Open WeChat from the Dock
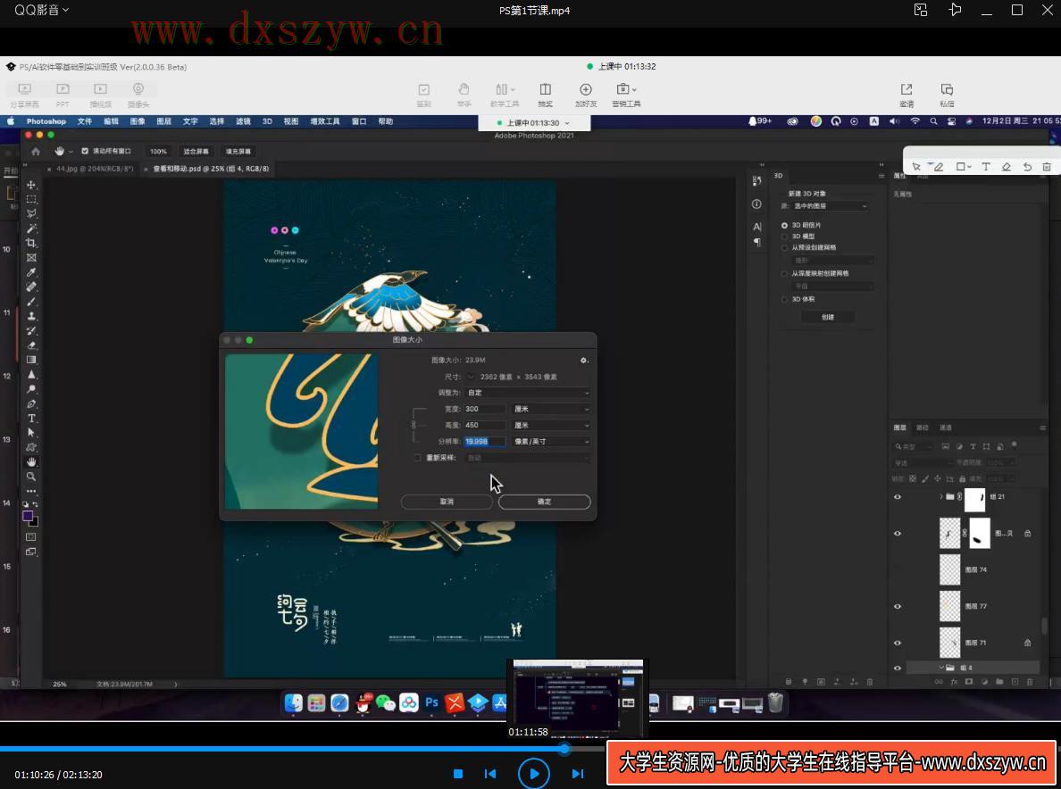The image size is (1061, 789). [x=386, y=703]
